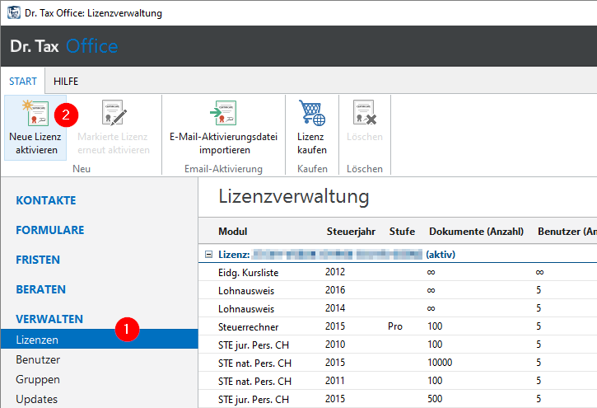Click Markierte Lizenz erneut aktivieren icon
The image size is (597, 408).
tap(114, 113)
